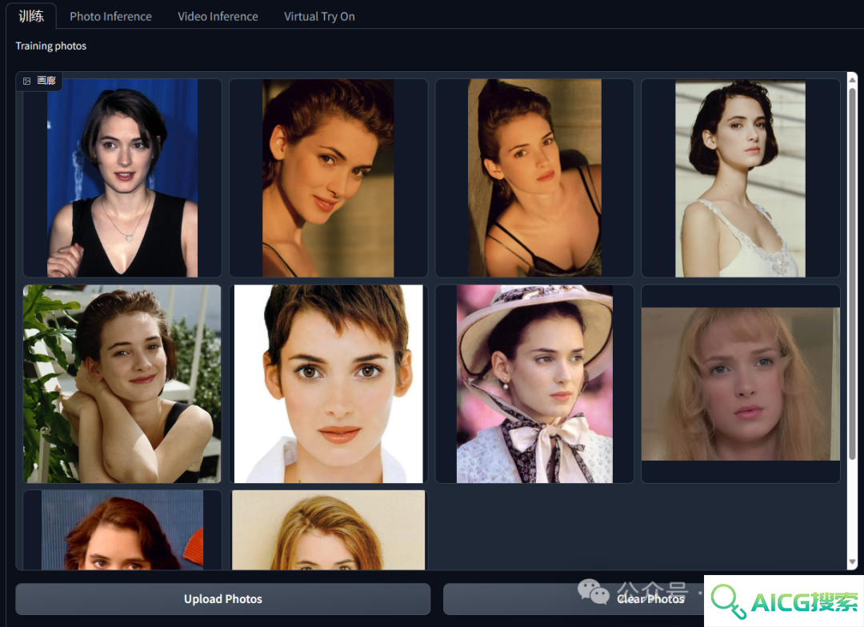The height and width of the screenshot is (627, 864).
Task: Select photo of woman in white lace top
Action: coord(741,178)
